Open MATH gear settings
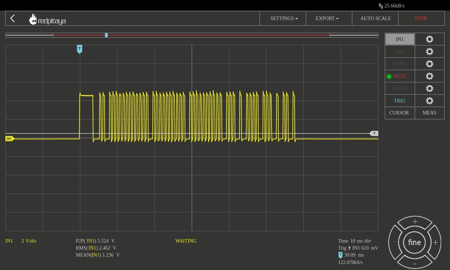 [430, 88]
